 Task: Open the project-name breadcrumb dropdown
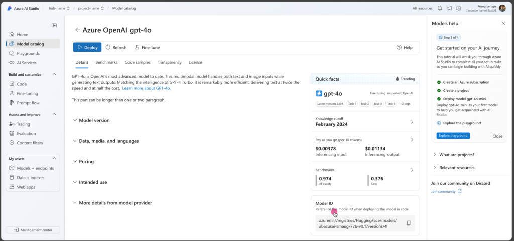(x=91, y=8)
